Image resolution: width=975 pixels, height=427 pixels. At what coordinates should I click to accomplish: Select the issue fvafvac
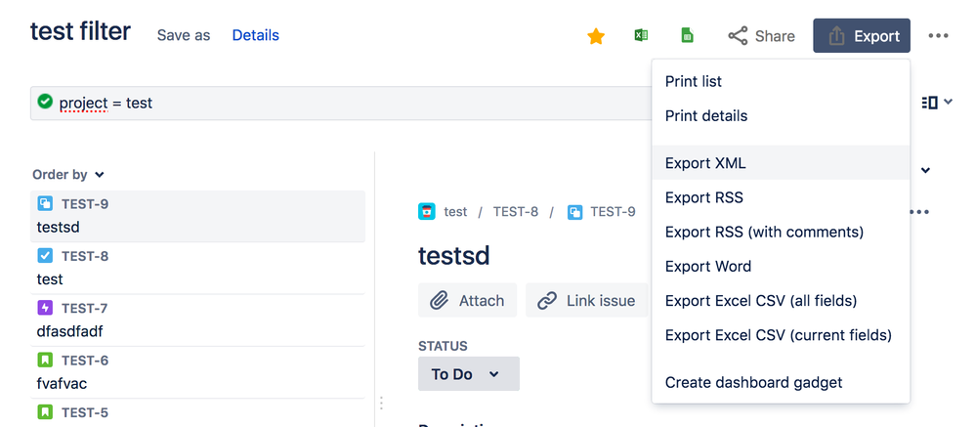197,372
